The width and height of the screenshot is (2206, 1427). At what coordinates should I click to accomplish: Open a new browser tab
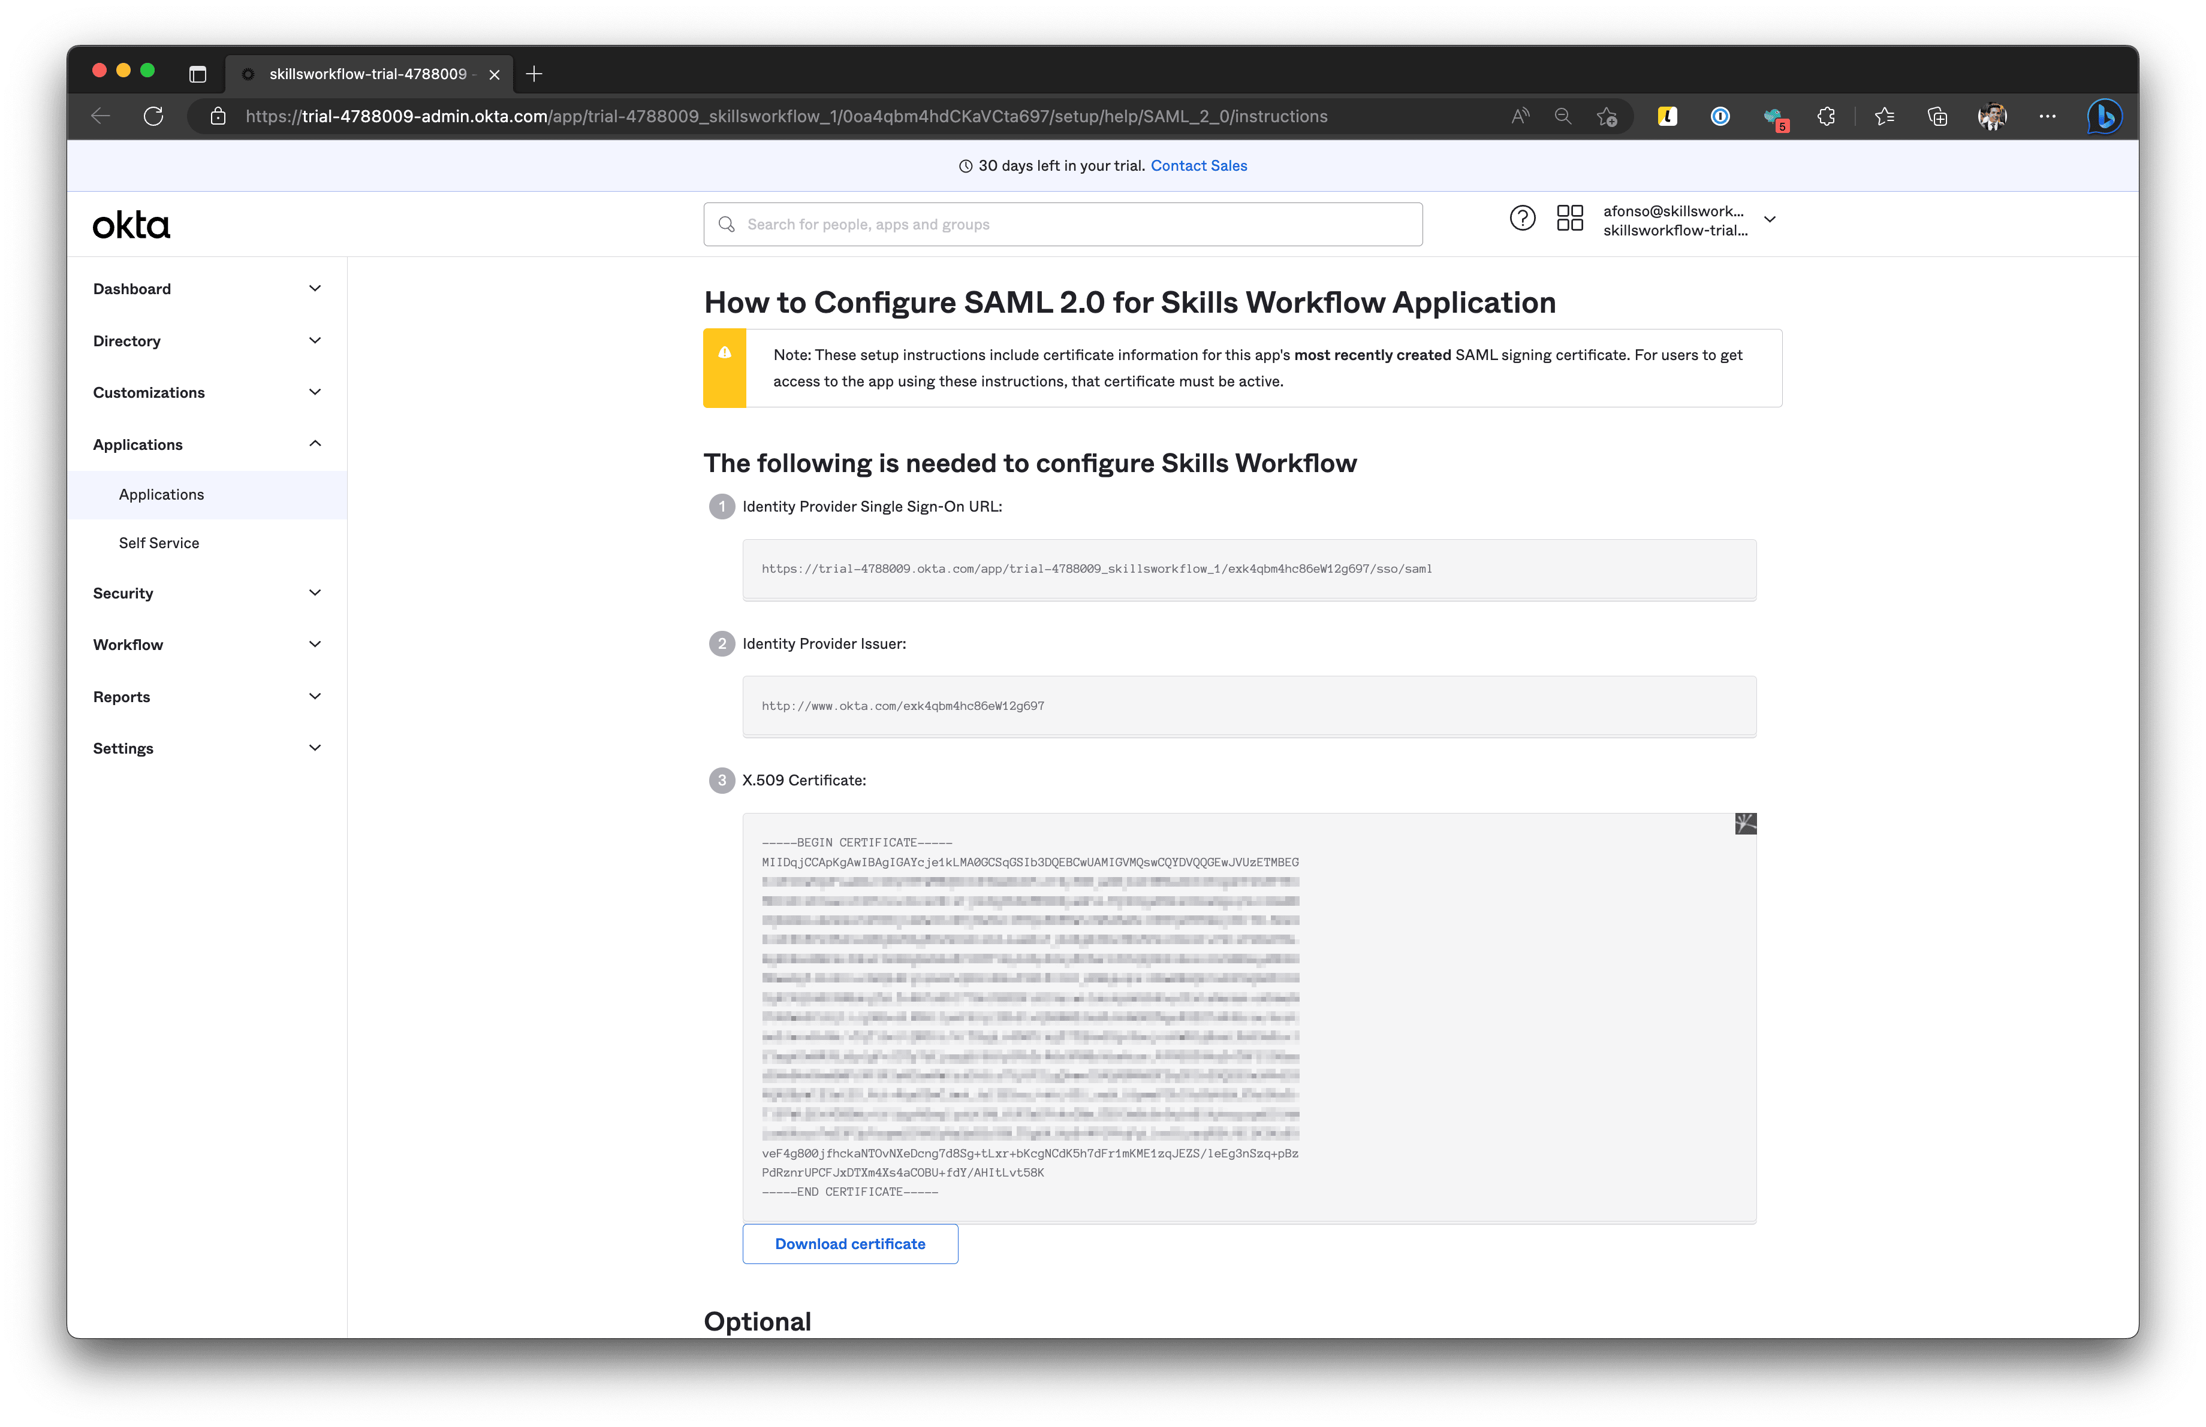coord(534,74)
